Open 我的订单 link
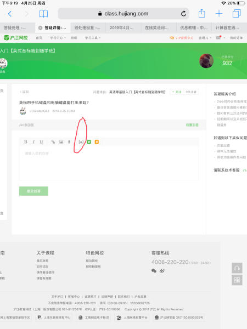This screenshot has height=329, width=247. 236,38
